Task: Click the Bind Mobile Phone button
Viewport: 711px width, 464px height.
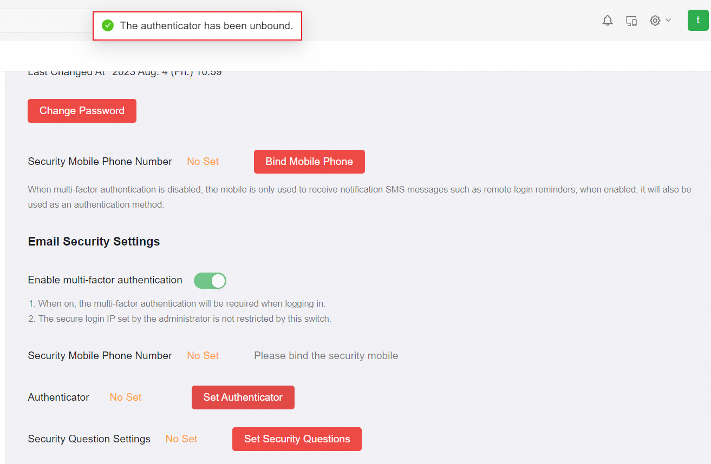Action: pyautogui.click(x=309, y=162)
